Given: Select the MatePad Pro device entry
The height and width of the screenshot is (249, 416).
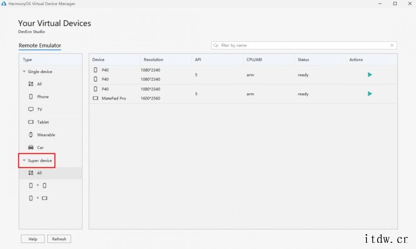Looking at the screenshot, I should tap(114, 98).
